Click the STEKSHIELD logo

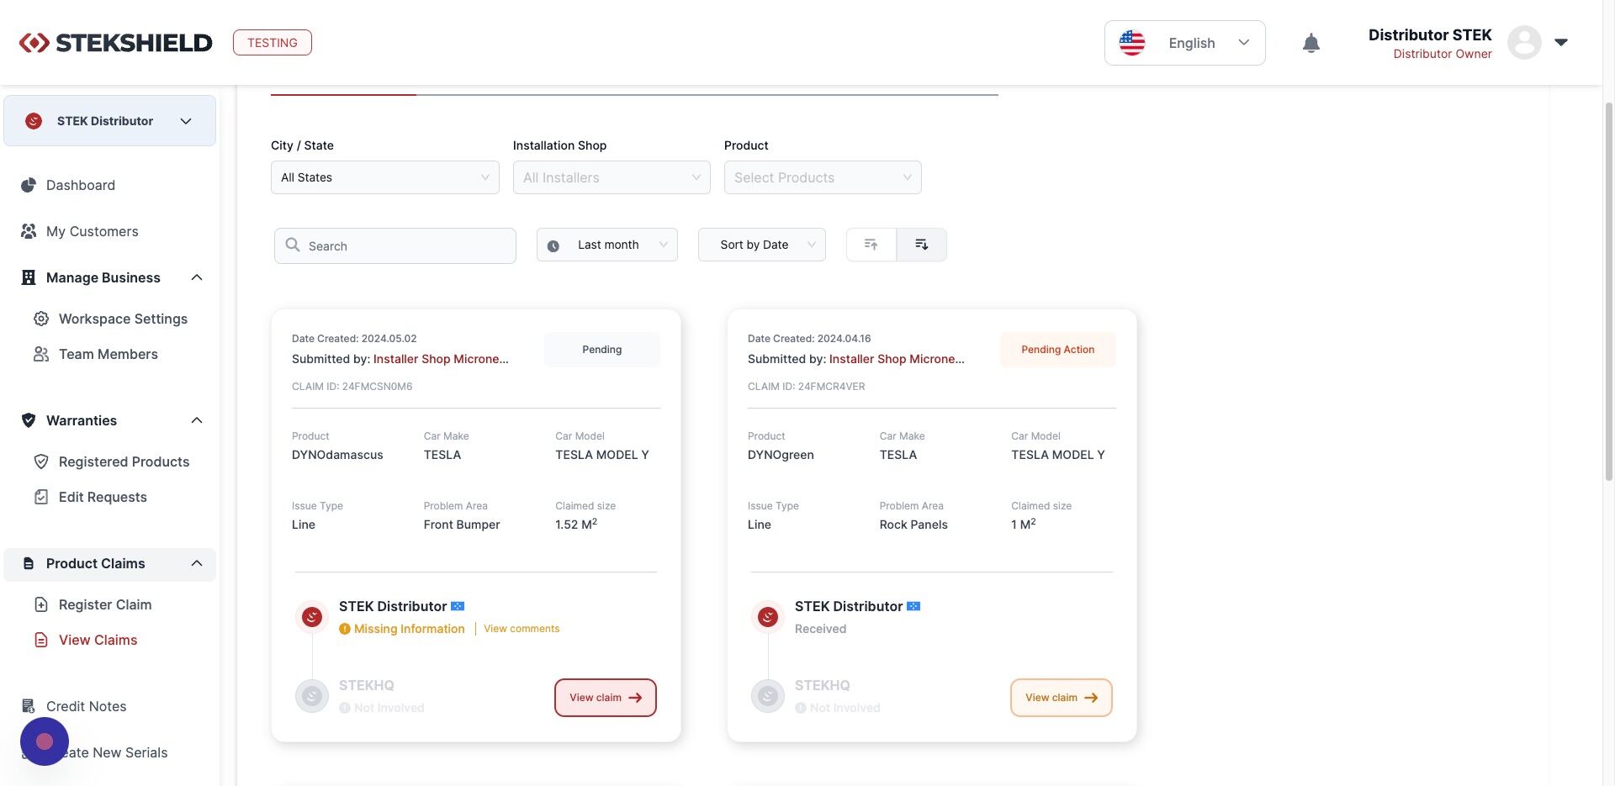coord(116,43)
